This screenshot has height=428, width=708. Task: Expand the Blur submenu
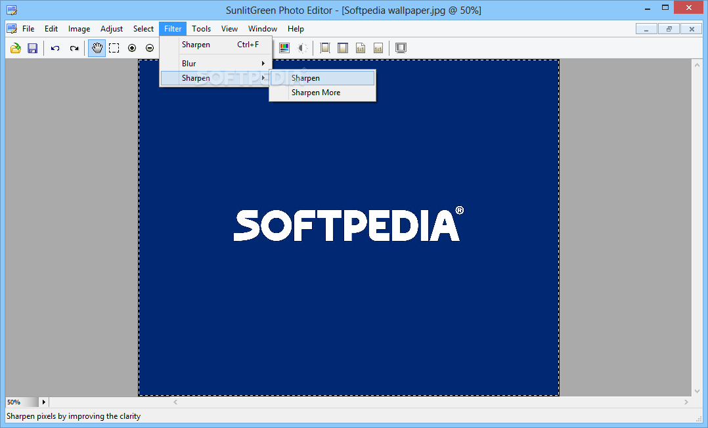tap(216, 64)
